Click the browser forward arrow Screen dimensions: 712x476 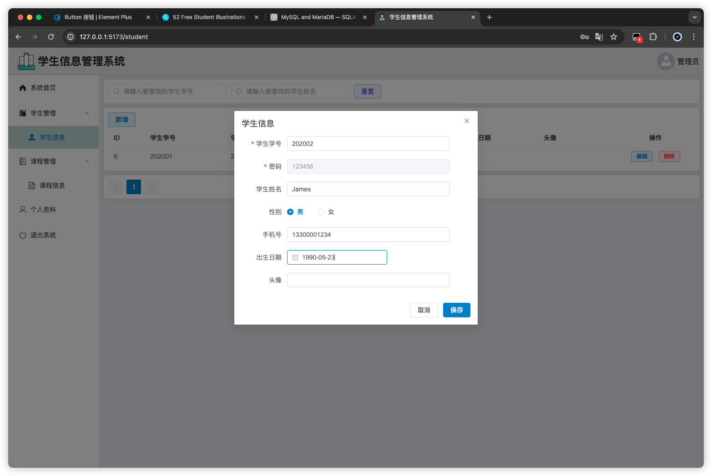(x=35, y=37)
